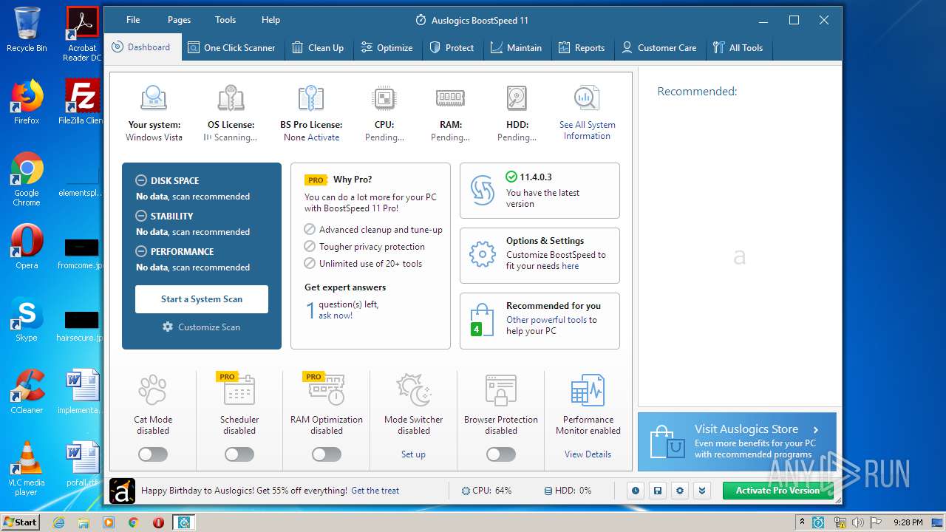The image size is (946, 532).
Task: Click the See All System Information icon
Action: (587, 98)
